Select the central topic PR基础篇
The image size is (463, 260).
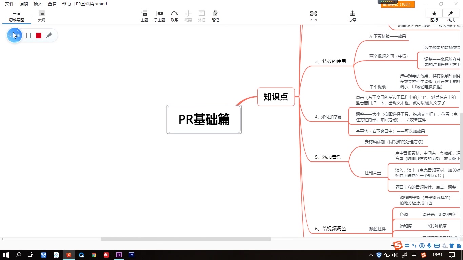coord(204,120)
